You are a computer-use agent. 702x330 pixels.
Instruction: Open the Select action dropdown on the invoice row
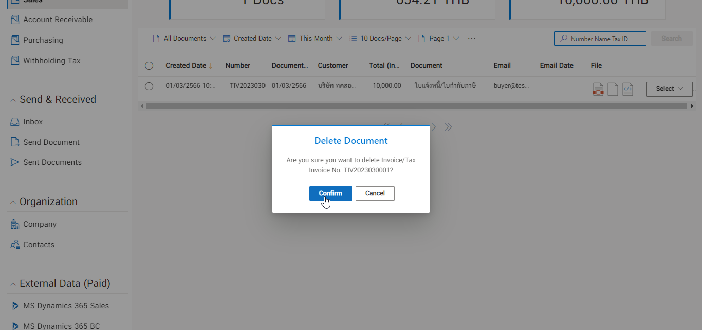(669, 88)
